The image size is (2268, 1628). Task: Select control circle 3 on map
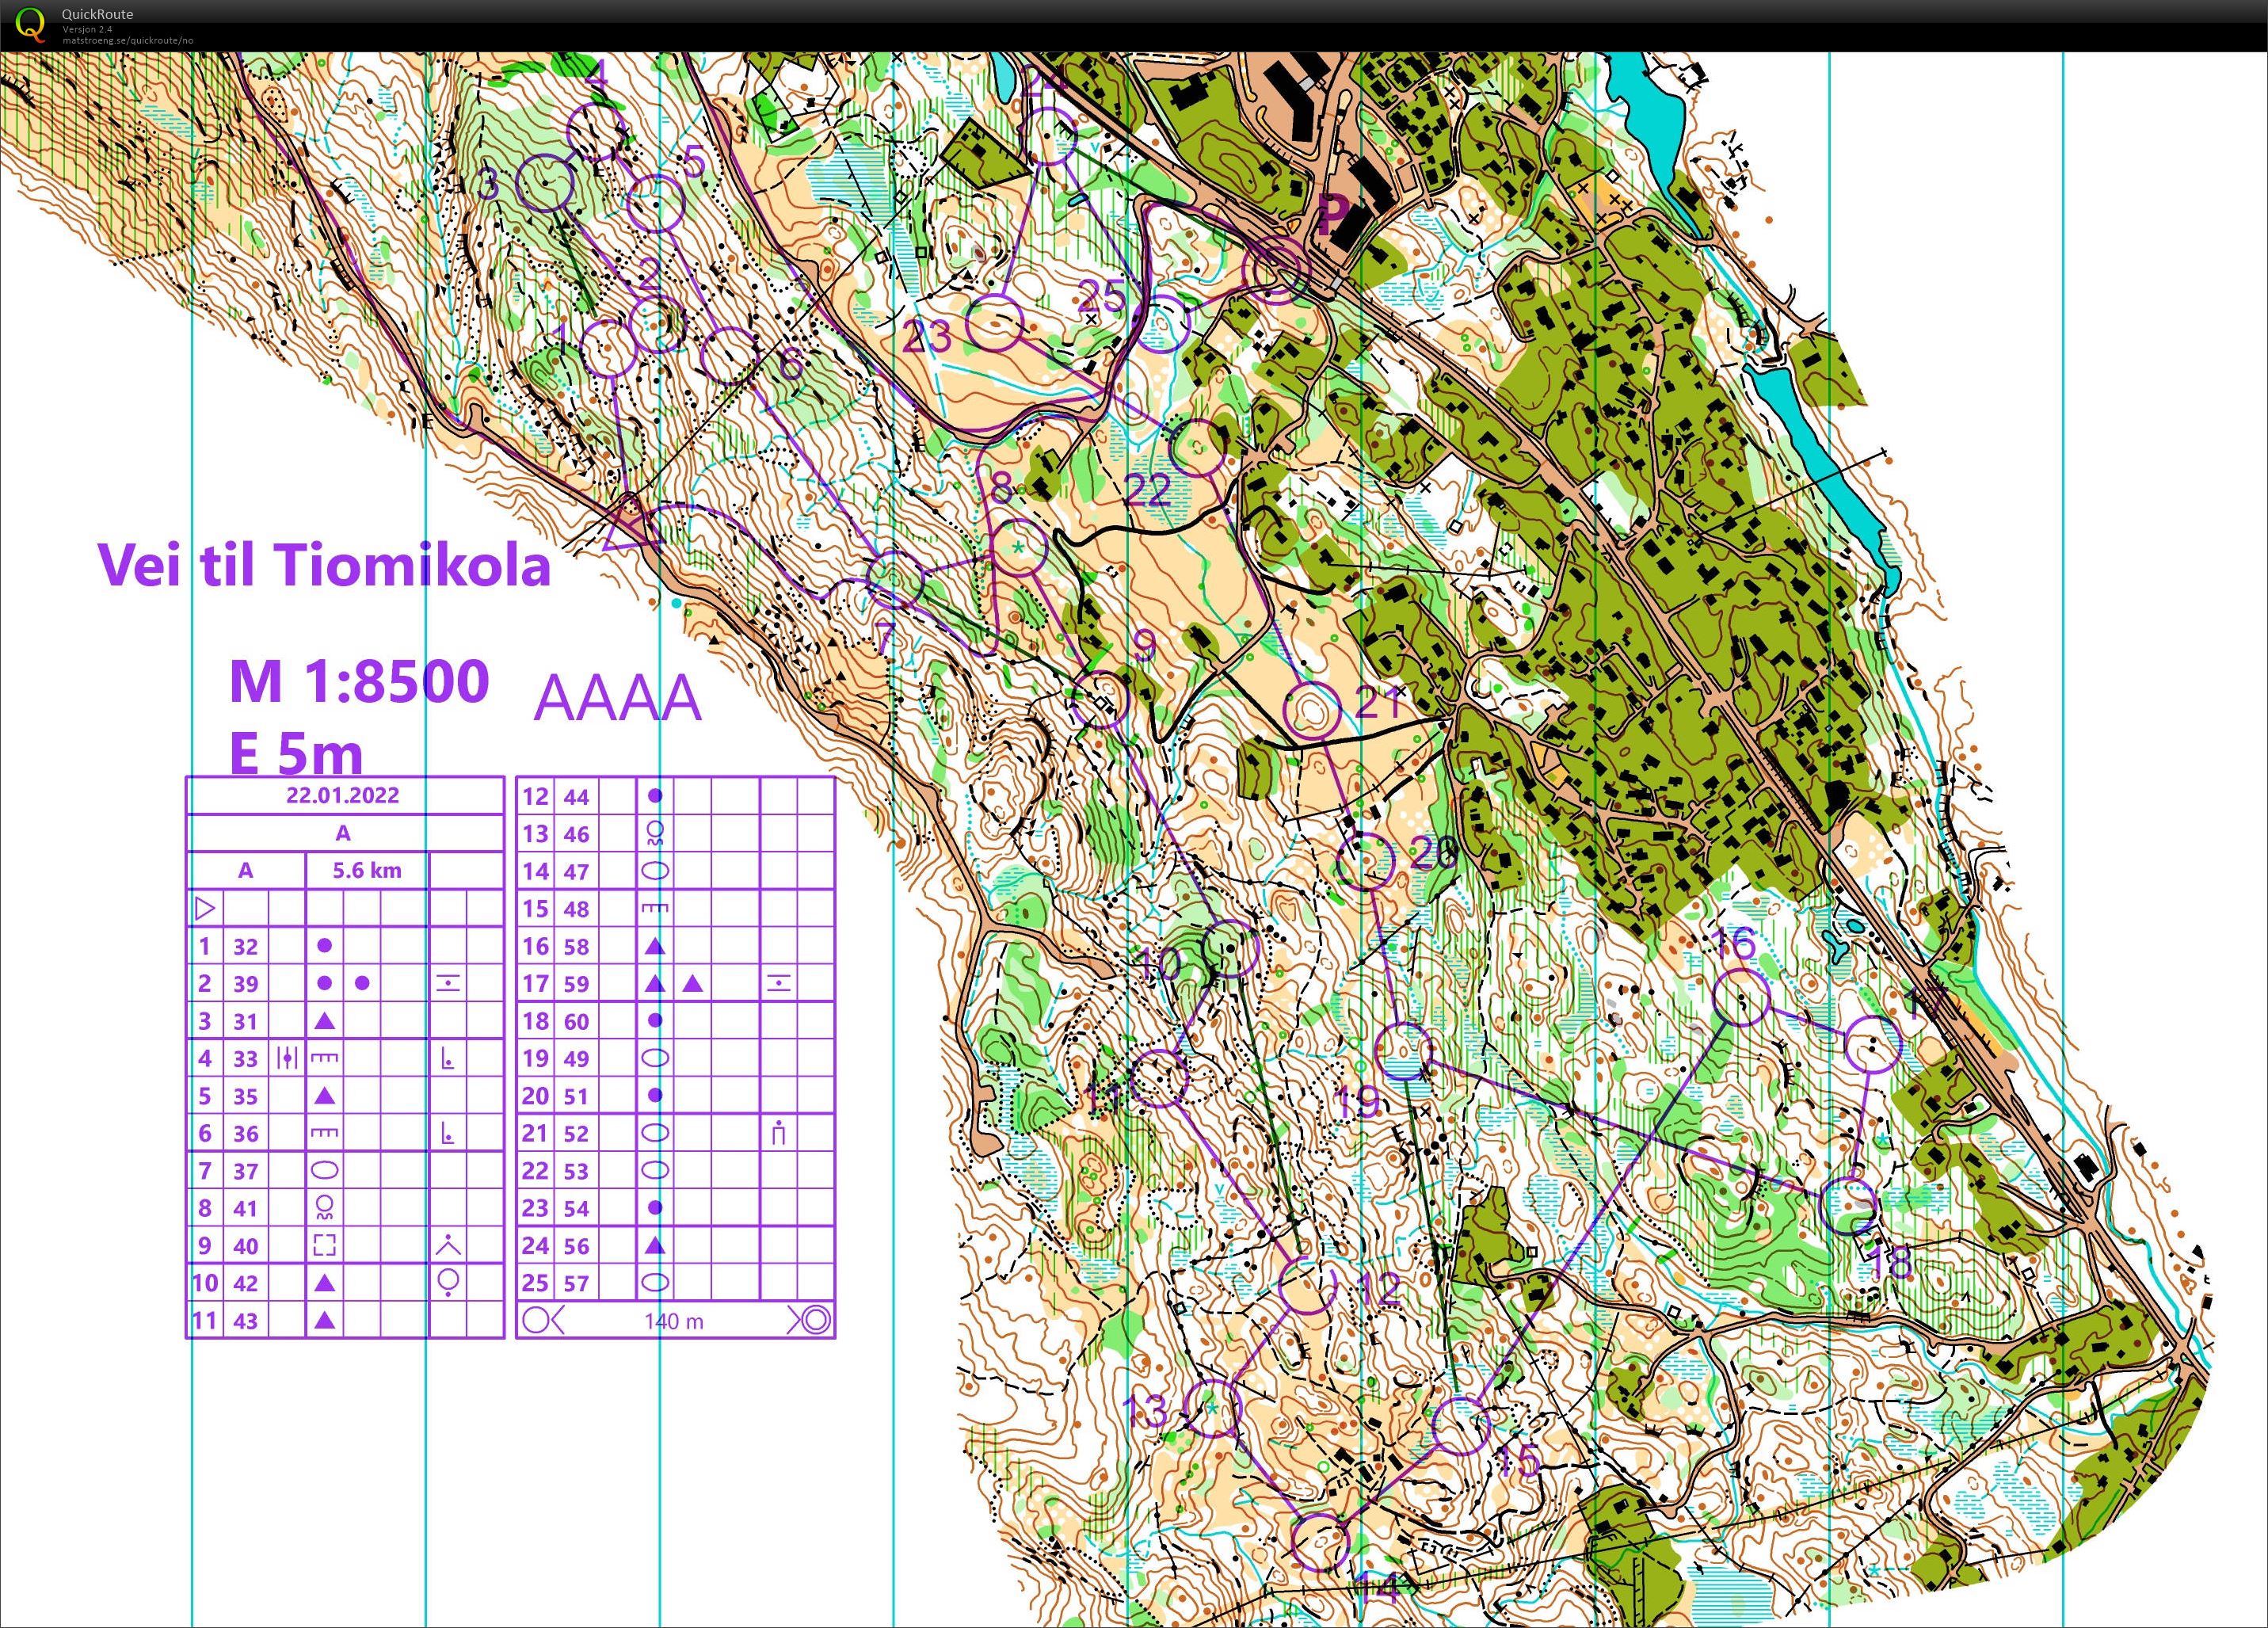coord(544,183)
